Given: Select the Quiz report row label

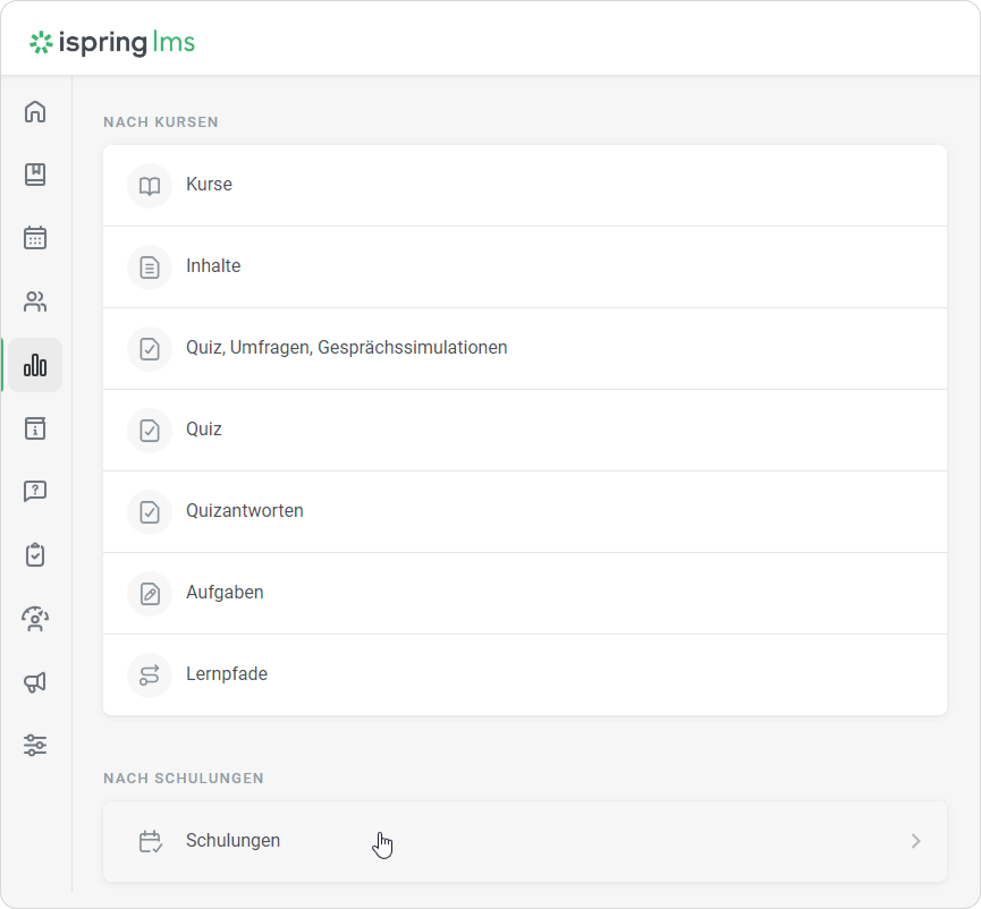Looking at the screenshot, I should pyautogui.click(x=204, y=430).
